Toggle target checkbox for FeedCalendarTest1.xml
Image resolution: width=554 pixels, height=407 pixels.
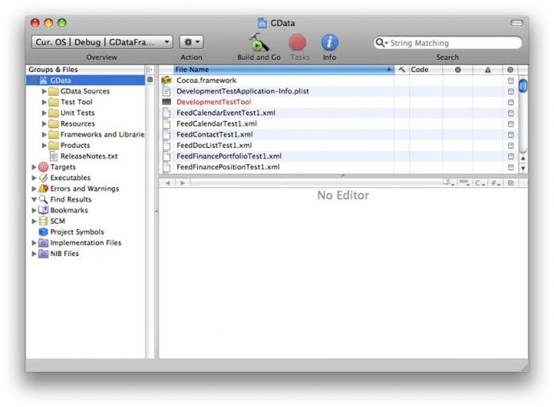click(x=511, y=124)
